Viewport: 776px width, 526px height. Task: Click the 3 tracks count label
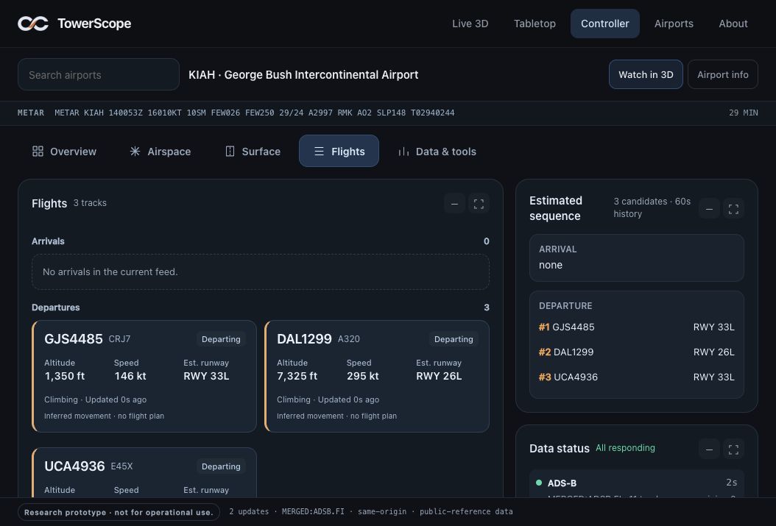click(90, 203)
